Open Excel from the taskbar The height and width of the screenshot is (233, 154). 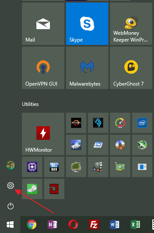pyautogui.click(x=135, y=225)
